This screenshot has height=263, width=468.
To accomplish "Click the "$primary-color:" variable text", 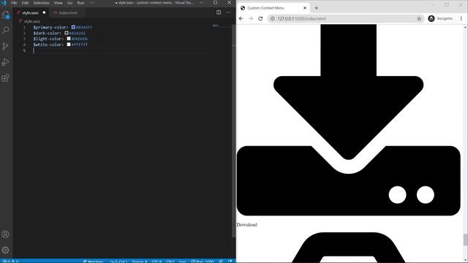I will (50, 27).
